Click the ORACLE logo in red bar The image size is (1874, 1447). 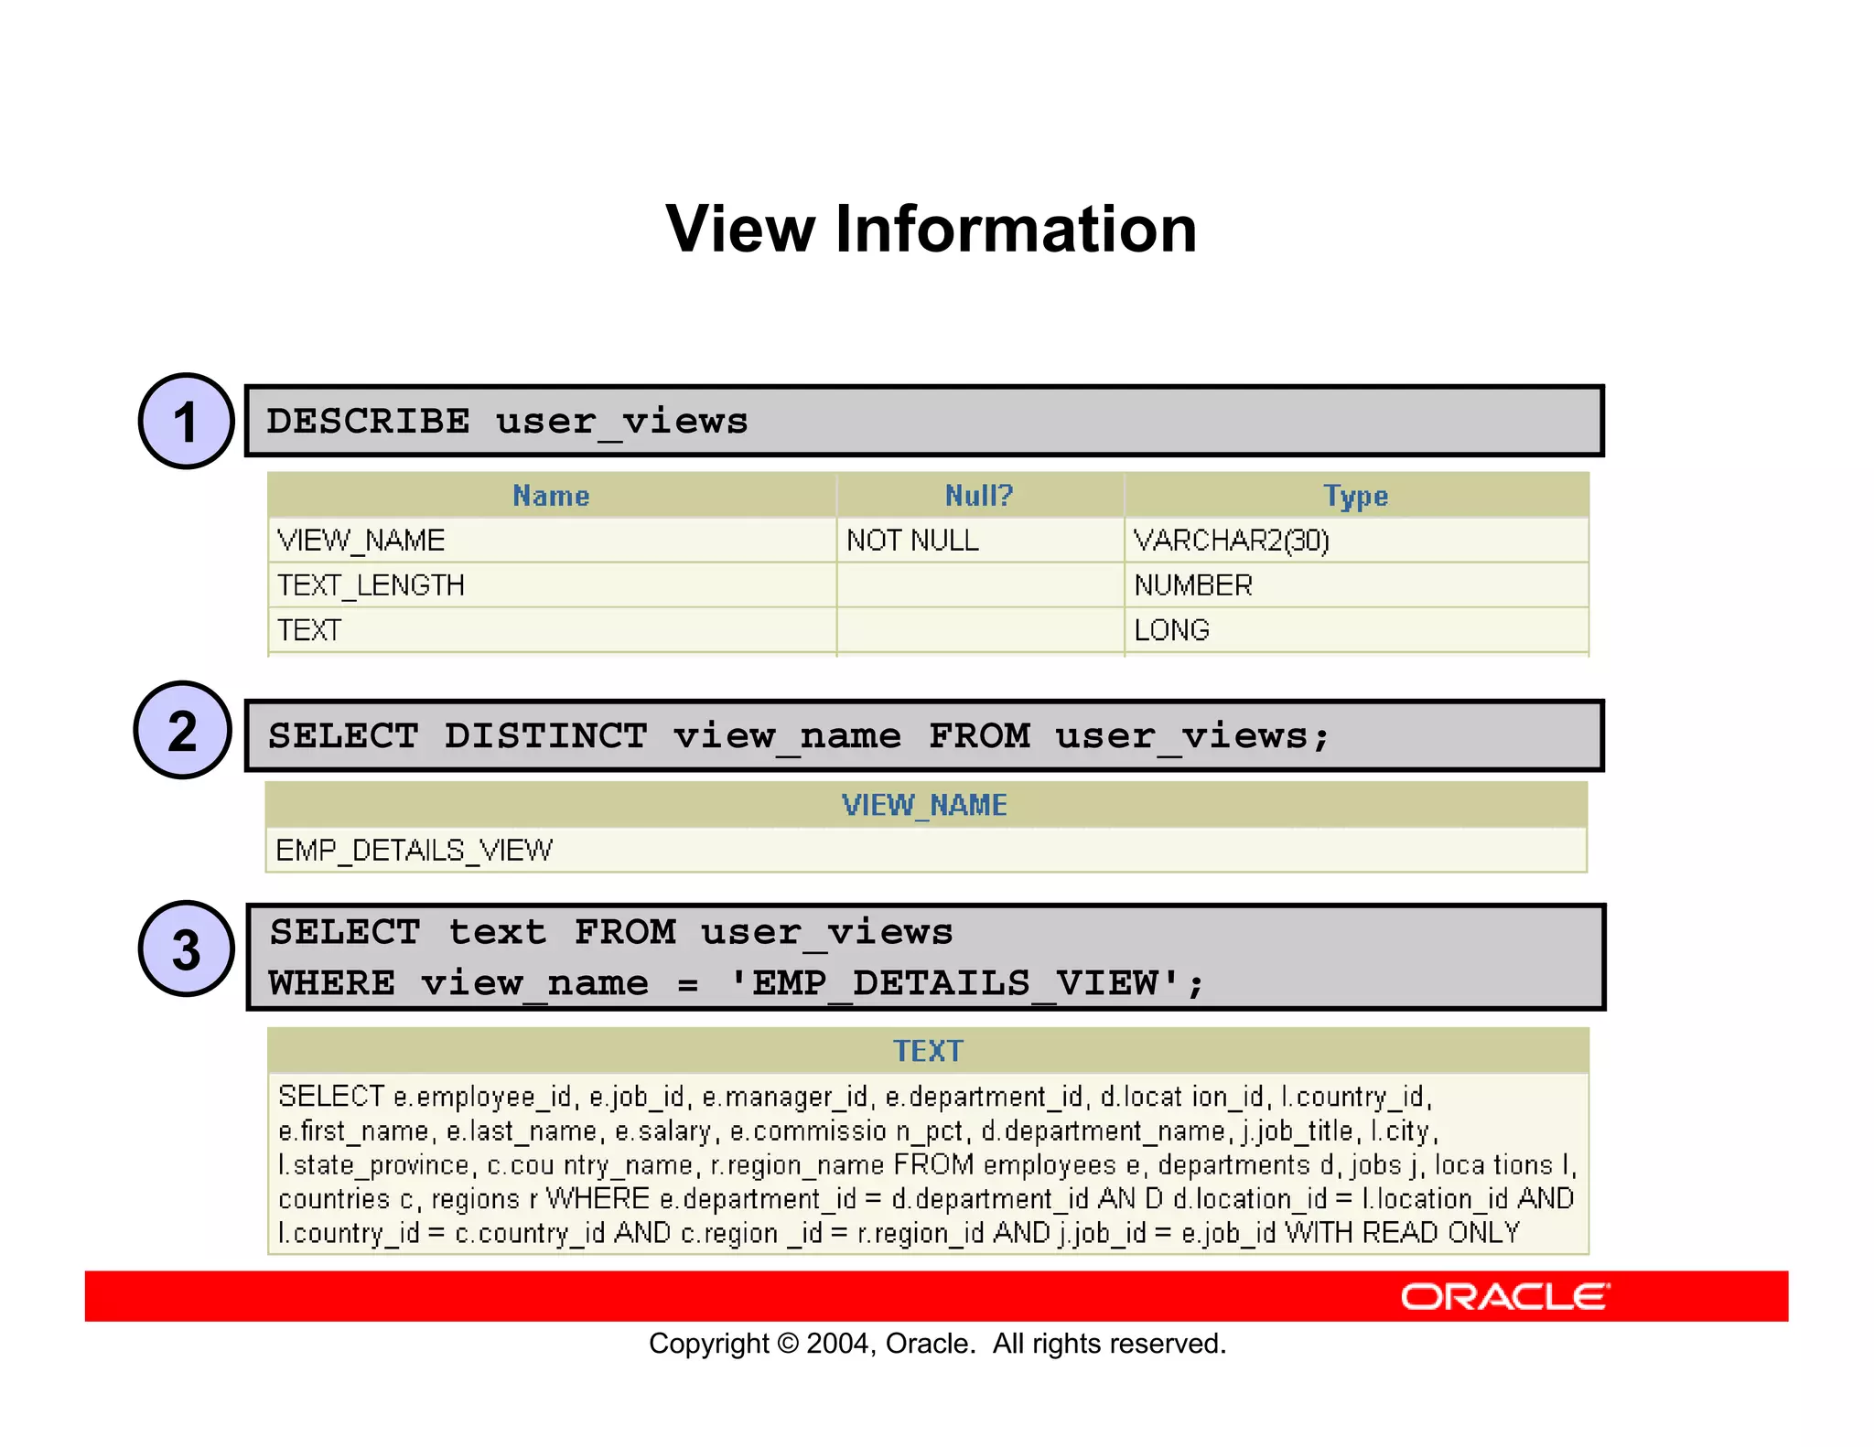point(1505,1297)
